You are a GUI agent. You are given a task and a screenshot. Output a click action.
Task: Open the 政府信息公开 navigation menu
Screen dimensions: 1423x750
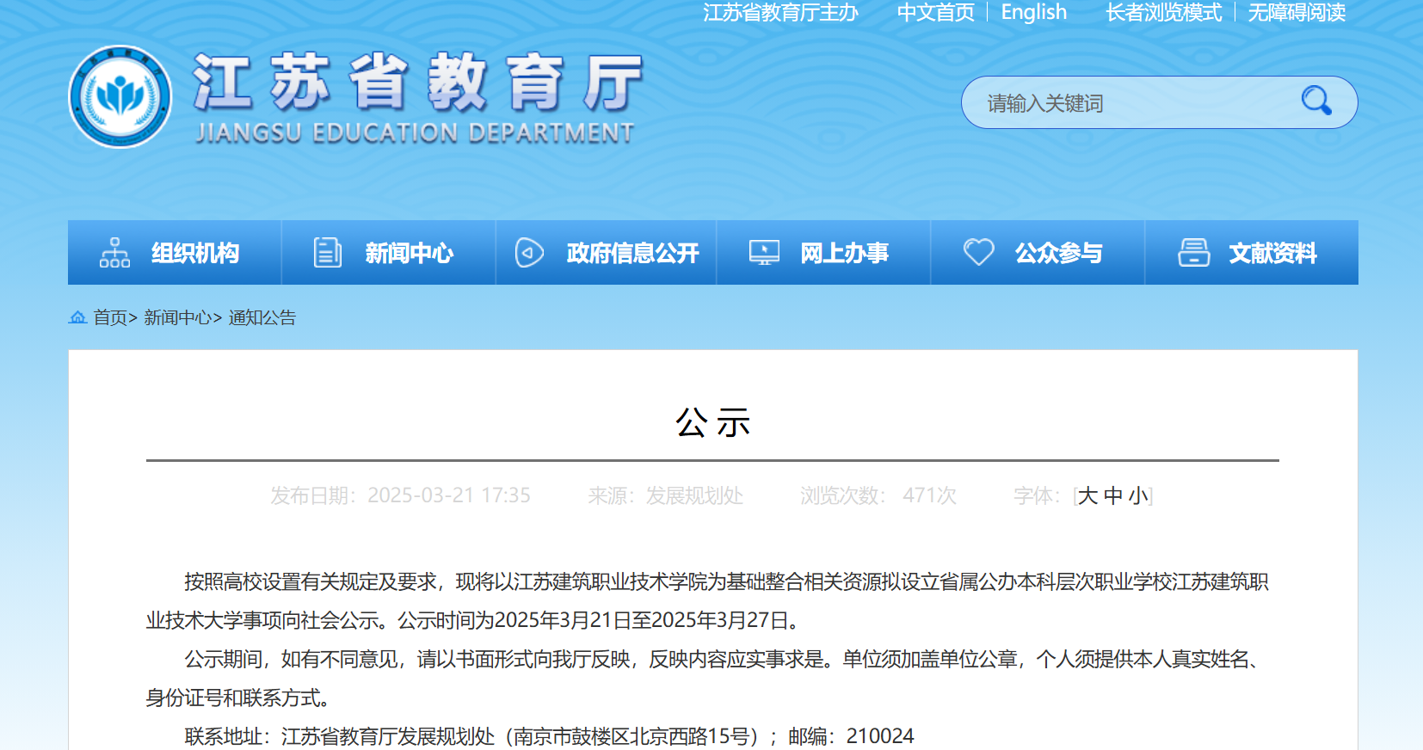pos(632,253)
